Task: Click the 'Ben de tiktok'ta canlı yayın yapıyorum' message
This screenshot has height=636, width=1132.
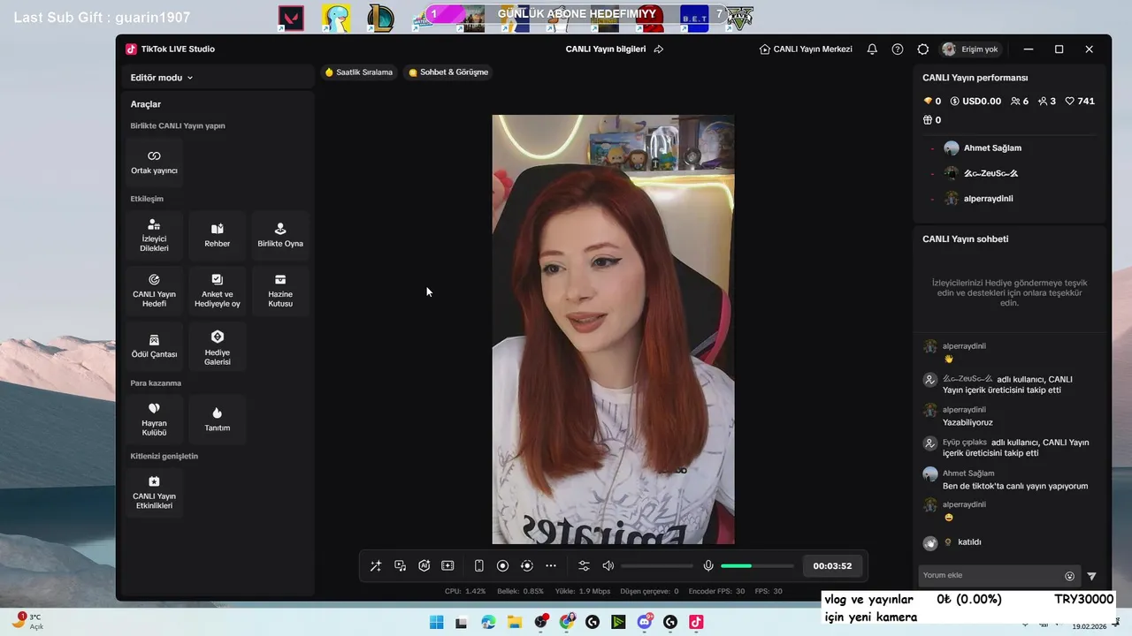Action: pos(1015,486)
